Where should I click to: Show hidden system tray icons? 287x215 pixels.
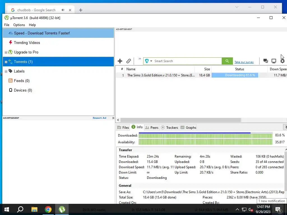coord(237,209)
